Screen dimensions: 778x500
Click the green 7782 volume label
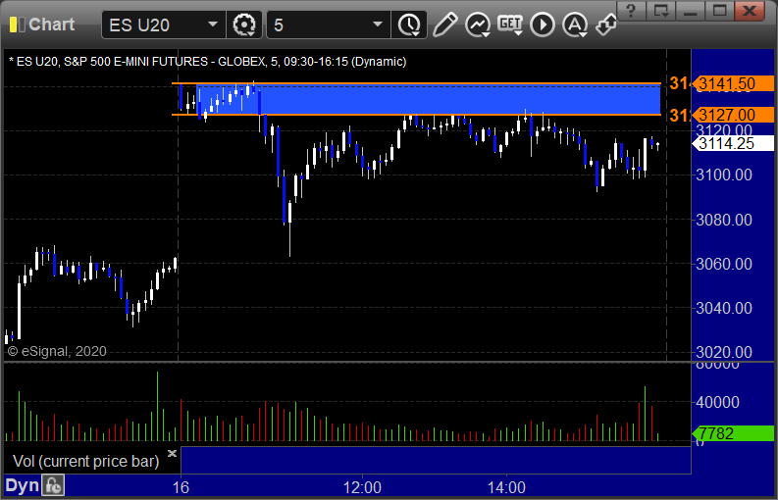(x=733, y=433)
